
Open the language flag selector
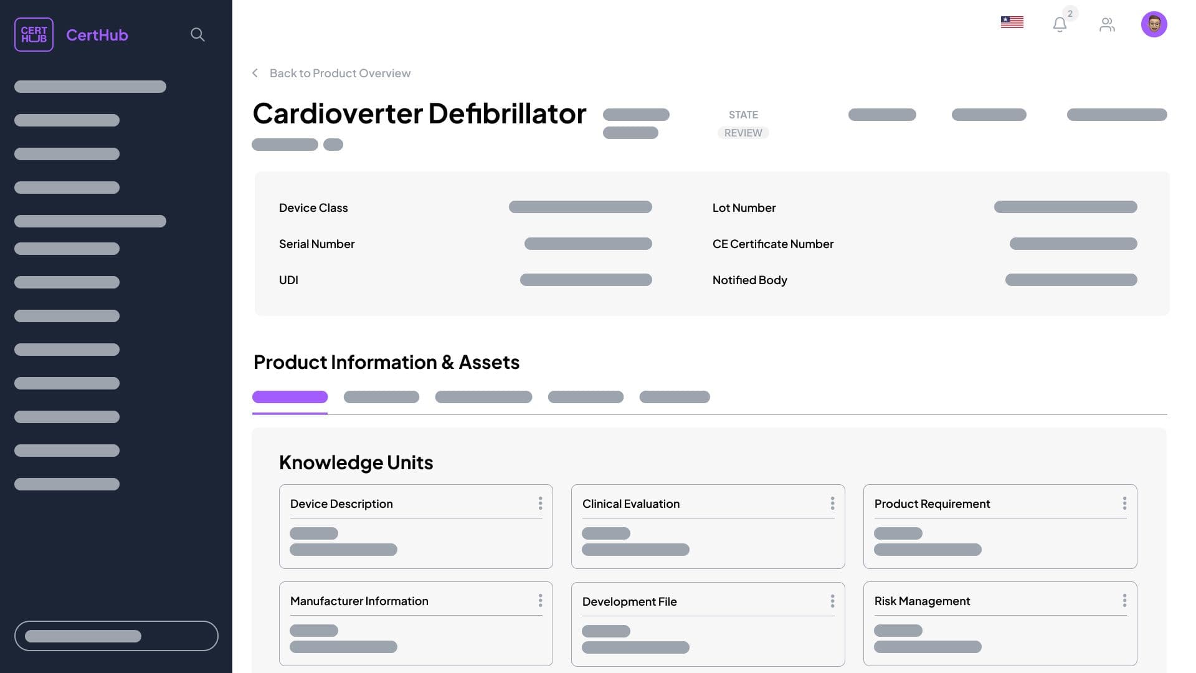tap(1012, 22)
